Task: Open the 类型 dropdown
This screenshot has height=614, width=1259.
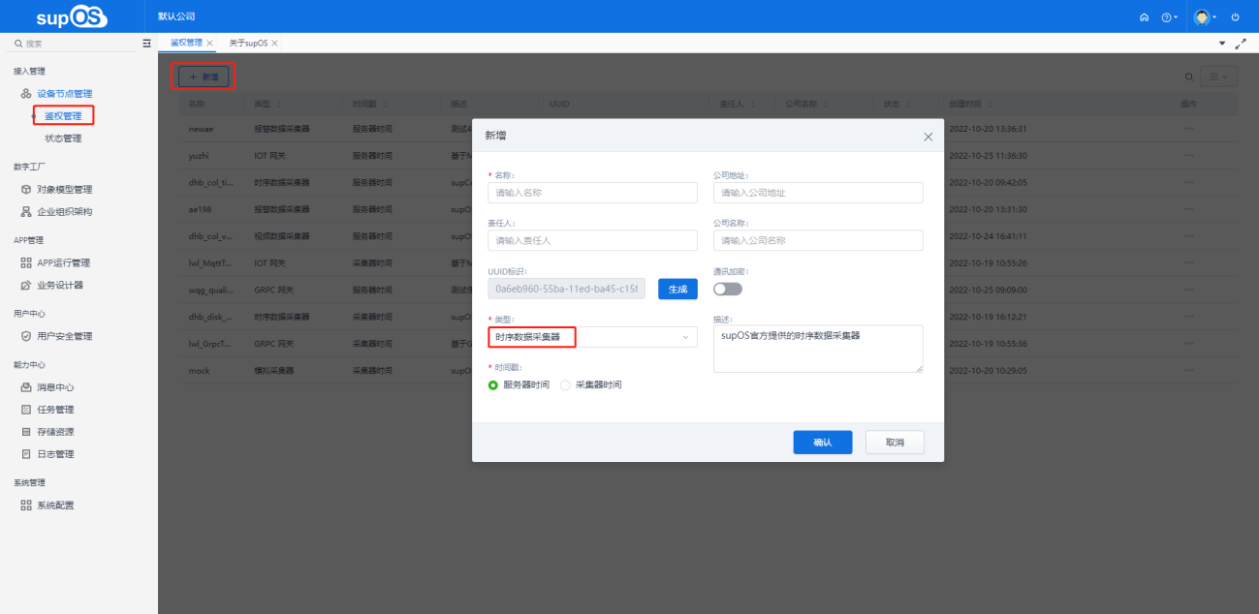Action: (592, 337)
